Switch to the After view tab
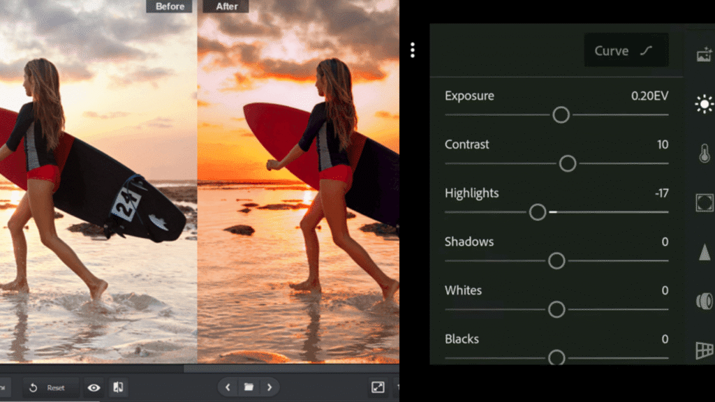 (x=225, y=6)
